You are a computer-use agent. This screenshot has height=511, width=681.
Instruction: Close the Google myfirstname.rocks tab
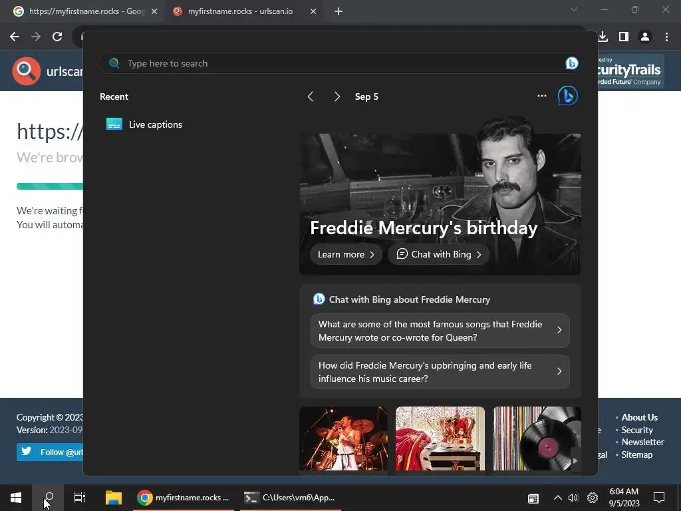click(154, 12)
